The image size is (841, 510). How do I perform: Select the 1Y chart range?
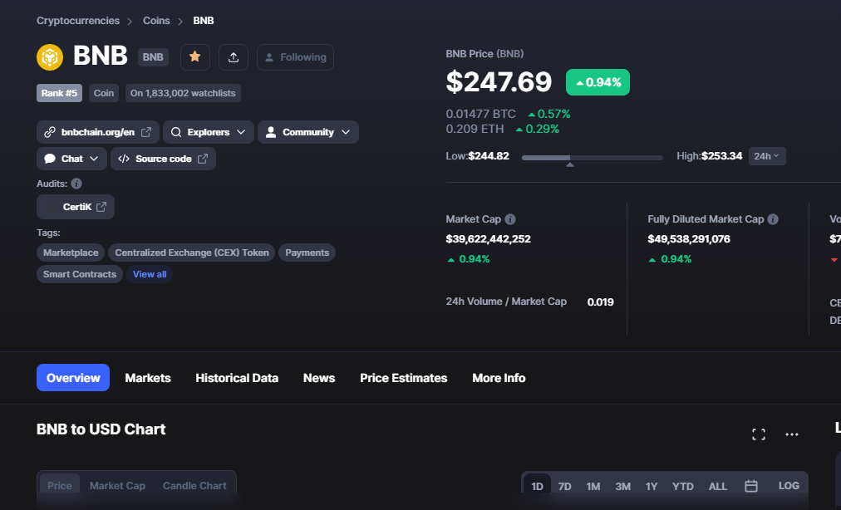652,486
